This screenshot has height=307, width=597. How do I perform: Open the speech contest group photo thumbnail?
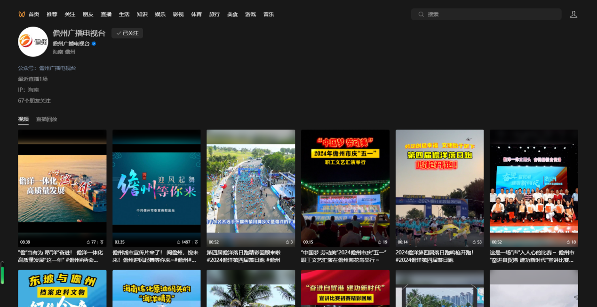coord(534,188)
